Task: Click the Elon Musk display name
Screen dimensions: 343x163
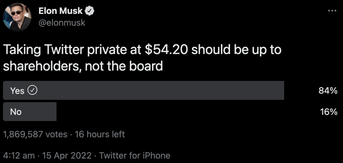Action: click(60, 11)
